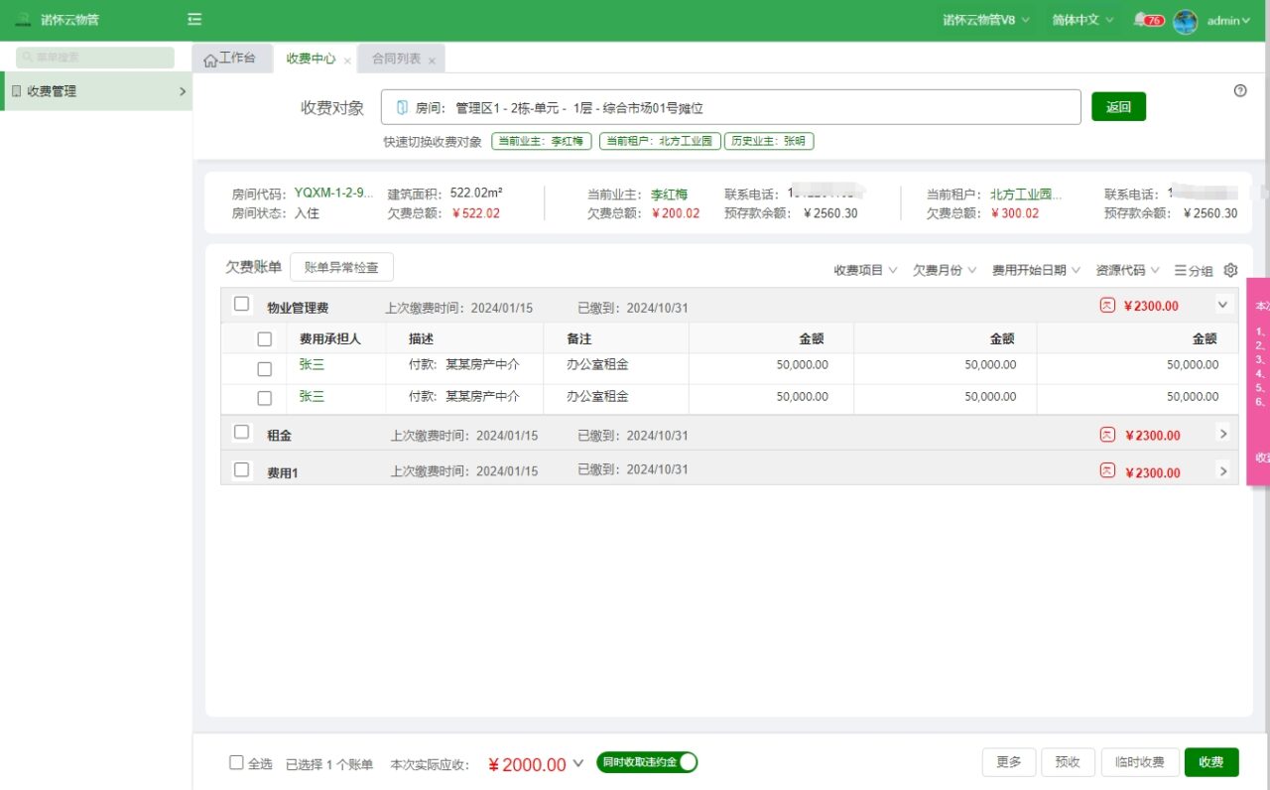Open the 收费项目 filter dropdown
1270x790 pixels.
(865, 270)
